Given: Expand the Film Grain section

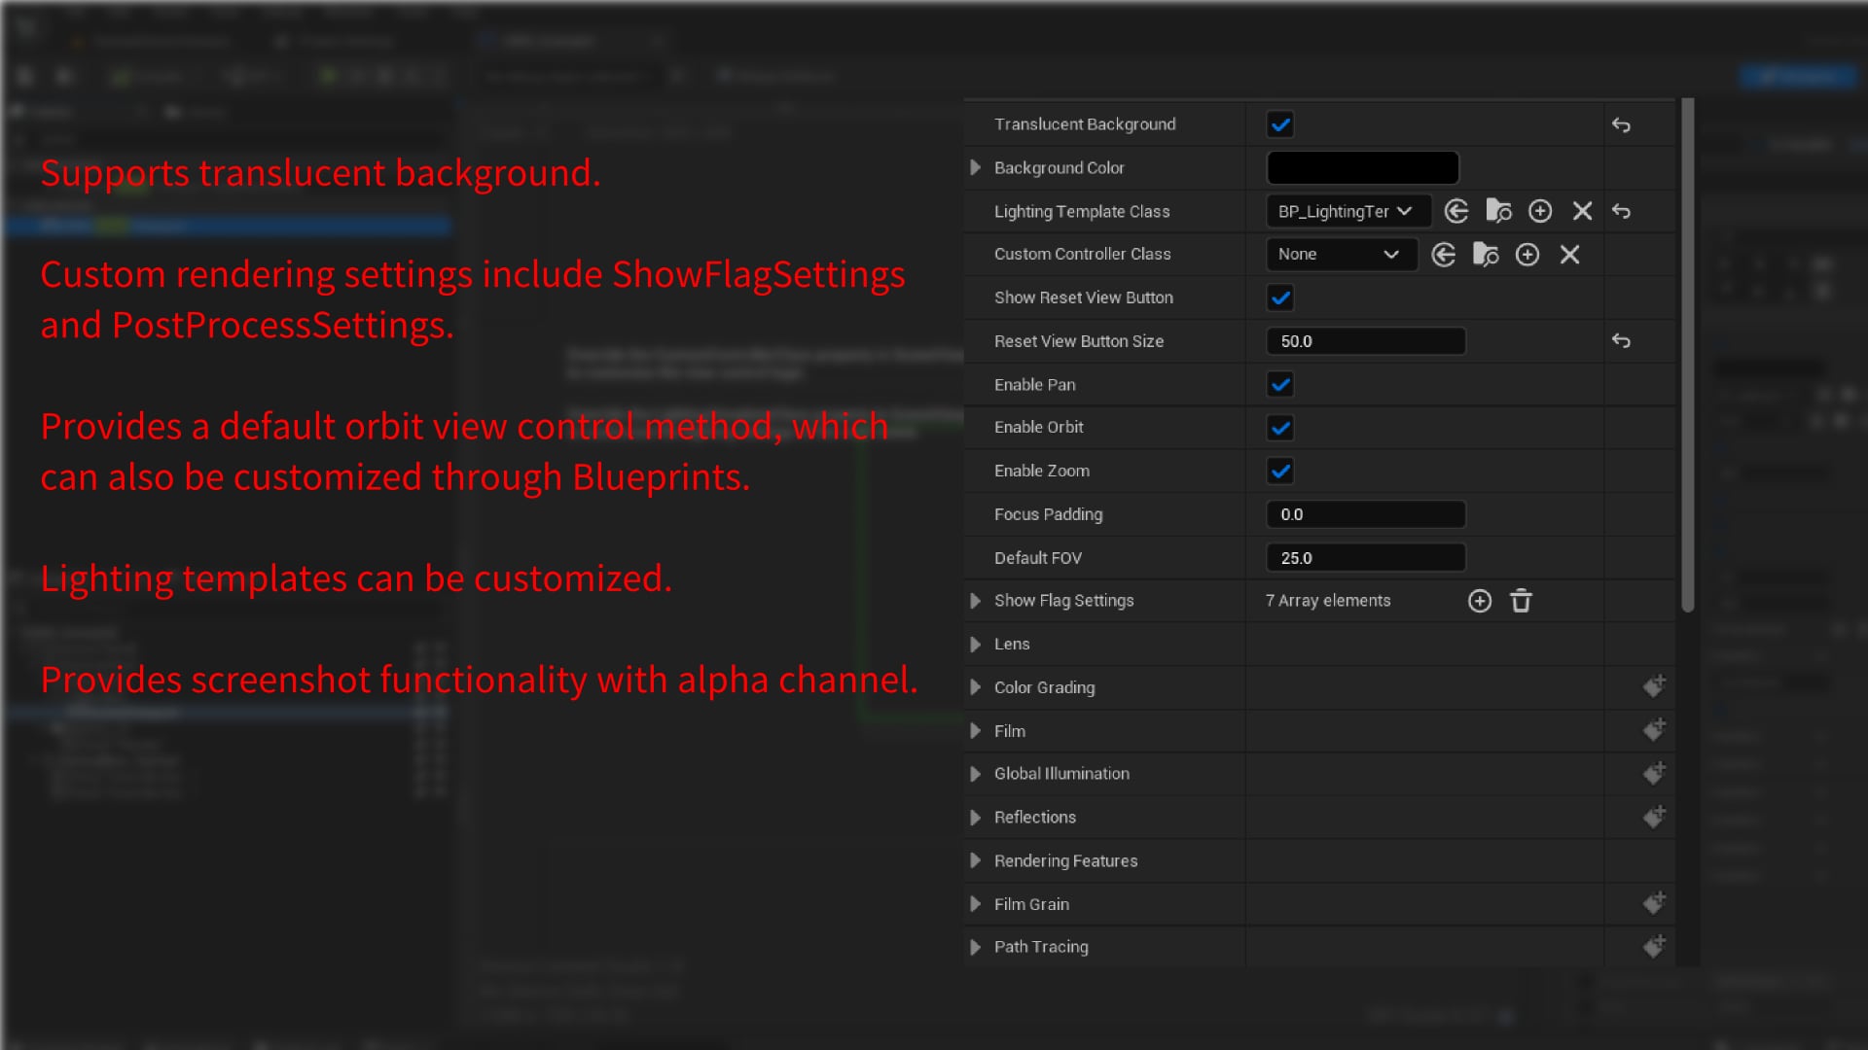Looking at the screenshot, I should point(975,904).
